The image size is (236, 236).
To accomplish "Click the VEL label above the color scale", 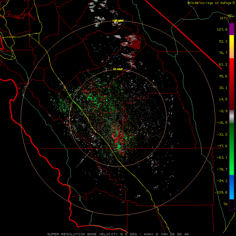I will (x=230, y=16).
